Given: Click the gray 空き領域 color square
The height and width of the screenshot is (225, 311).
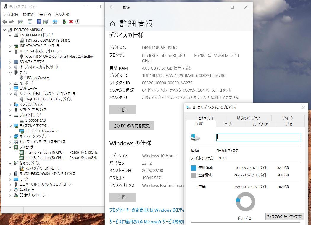Looking at the screenshot, I should pyautogui.click(x=194, y=175).
